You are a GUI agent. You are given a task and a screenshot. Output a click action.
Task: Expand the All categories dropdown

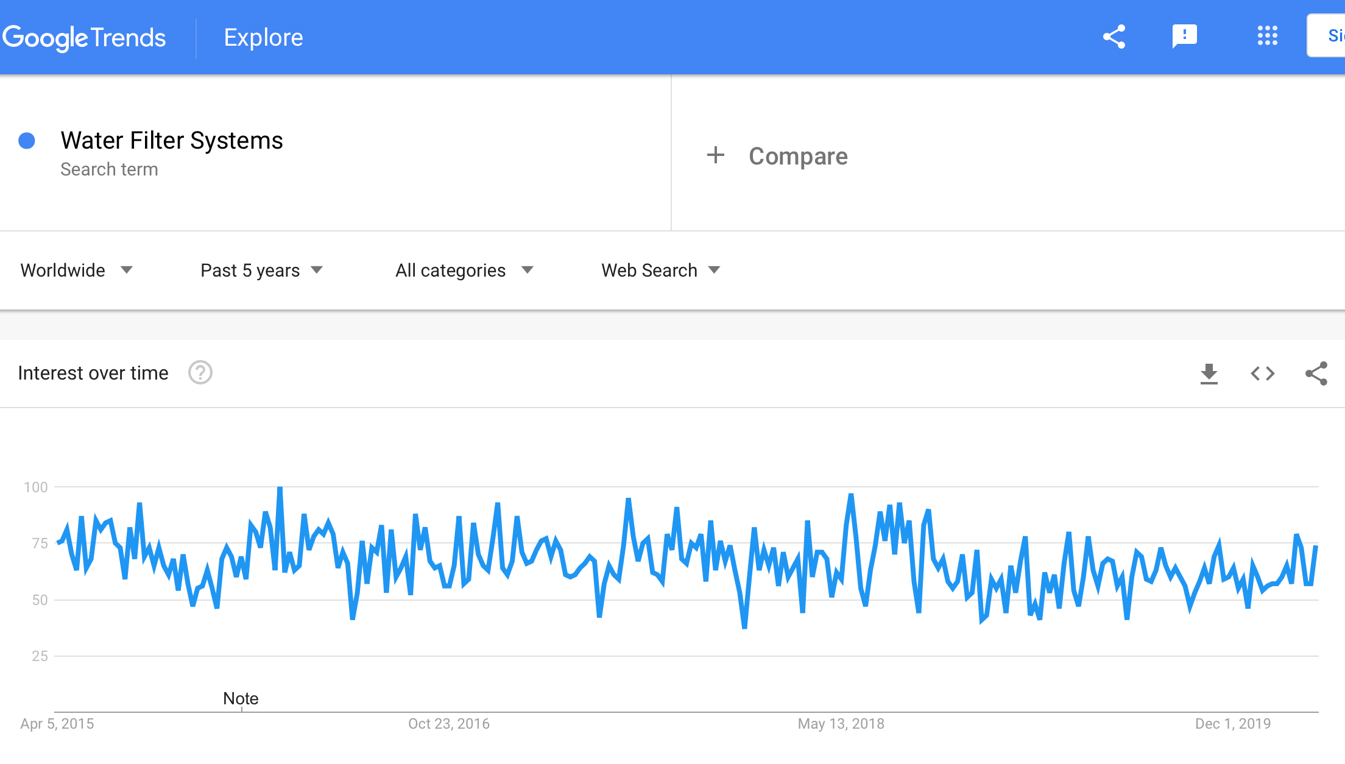(464, 271)
